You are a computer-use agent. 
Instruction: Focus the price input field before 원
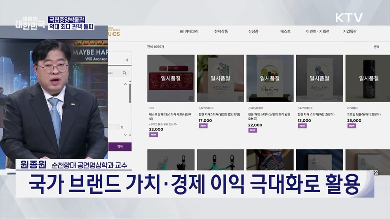[x=114, y=127]
